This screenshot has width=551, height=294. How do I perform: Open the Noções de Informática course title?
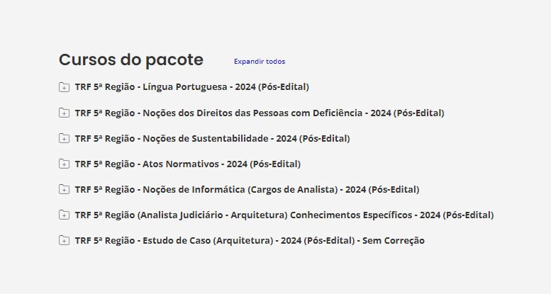tap(247, 189)
